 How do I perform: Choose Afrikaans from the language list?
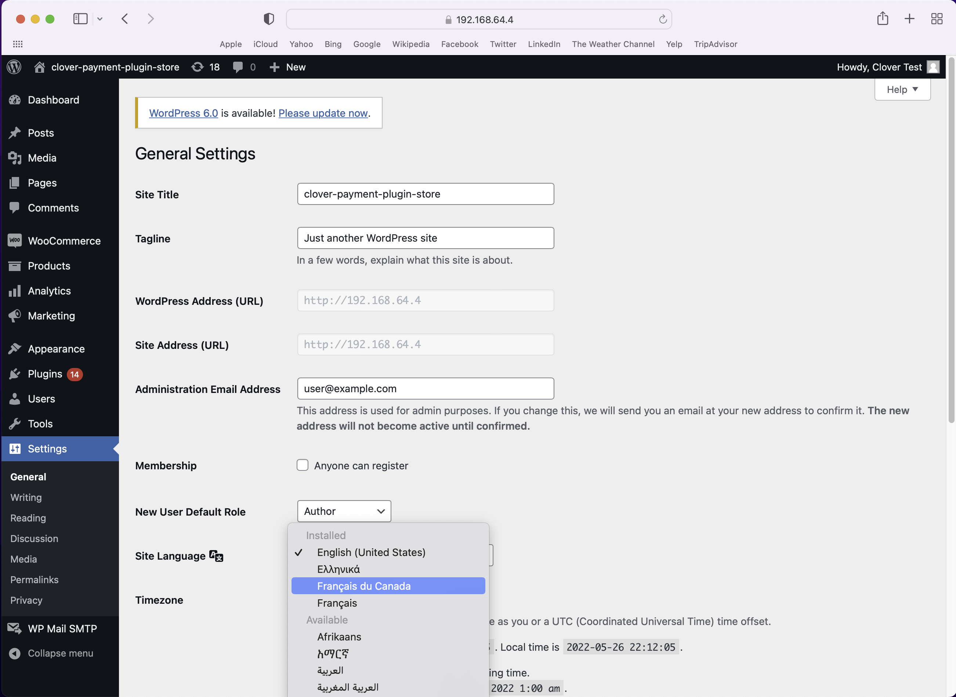(339, 637)
